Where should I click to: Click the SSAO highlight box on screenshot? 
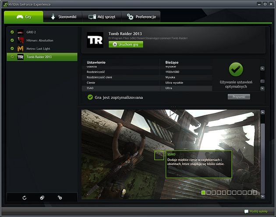pyautogui.click(x=159, y=155)
